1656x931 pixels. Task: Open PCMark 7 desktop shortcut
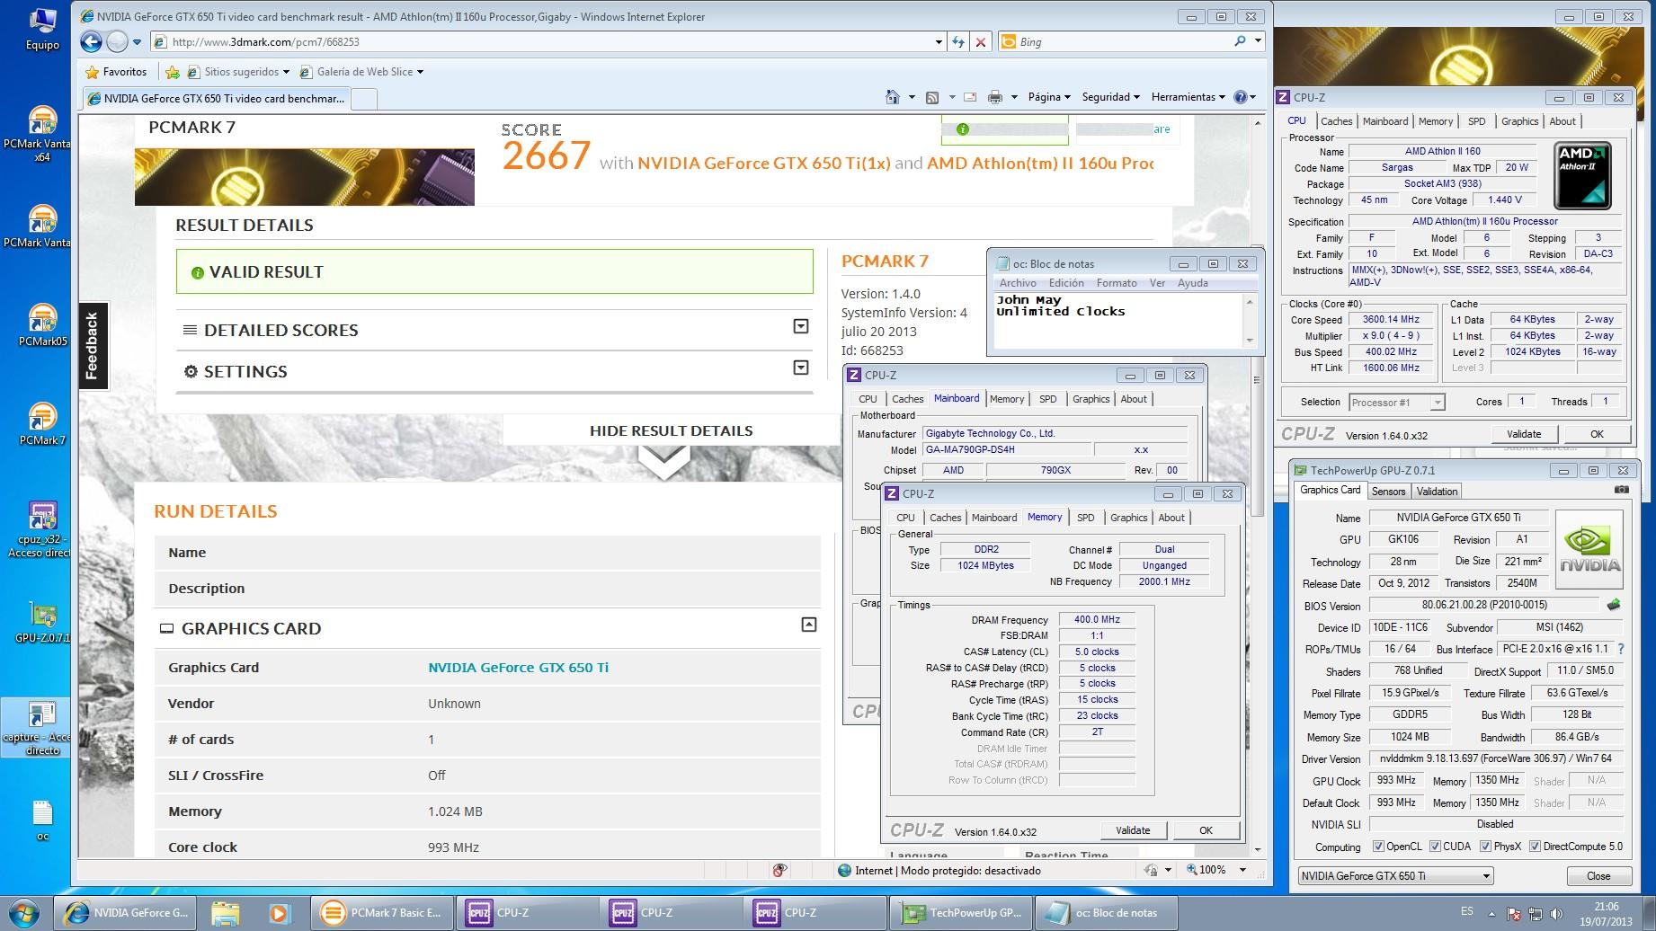(42, 424)
